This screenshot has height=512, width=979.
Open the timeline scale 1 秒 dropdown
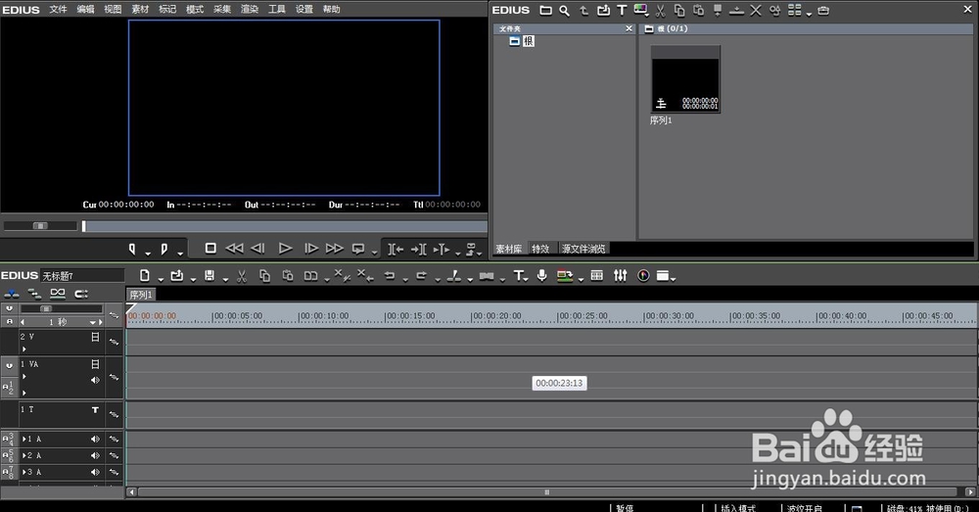pyautogui.click(x=92, y=322)
